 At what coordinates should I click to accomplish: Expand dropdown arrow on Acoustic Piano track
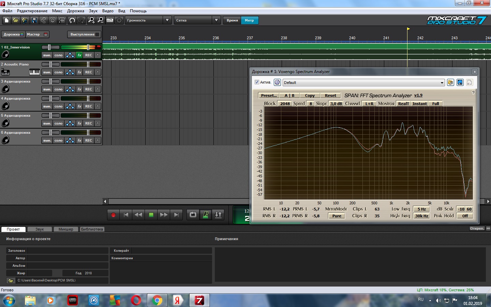tap(98, 72)
